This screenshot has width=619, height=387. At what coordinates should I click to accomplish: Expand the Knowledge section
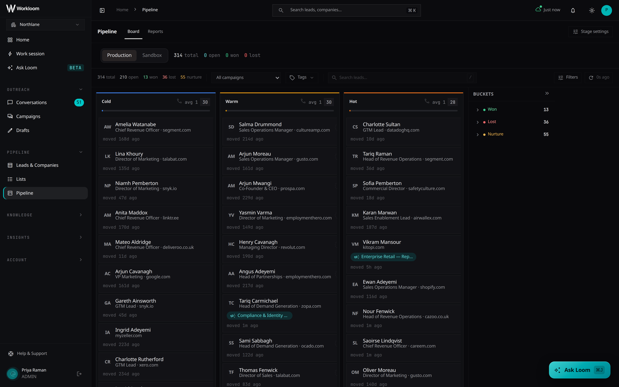(45, 215)
